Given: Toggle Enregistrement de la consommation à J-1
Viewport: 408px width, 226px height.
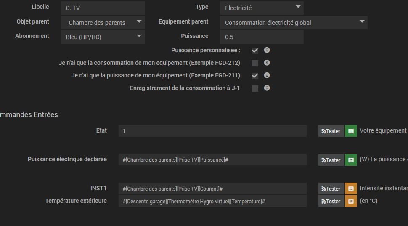Looking at the screenshot, I should 255,89.
